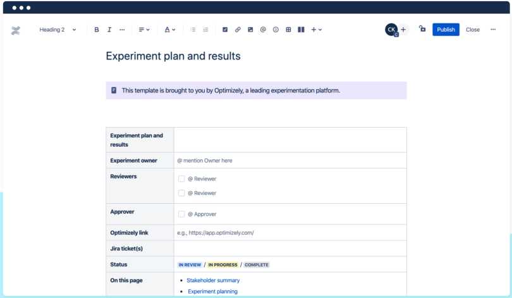This screenshot has width=512, height=298.
Task: Click the Reviewers header cell
Action: click(x=140, y=186)
